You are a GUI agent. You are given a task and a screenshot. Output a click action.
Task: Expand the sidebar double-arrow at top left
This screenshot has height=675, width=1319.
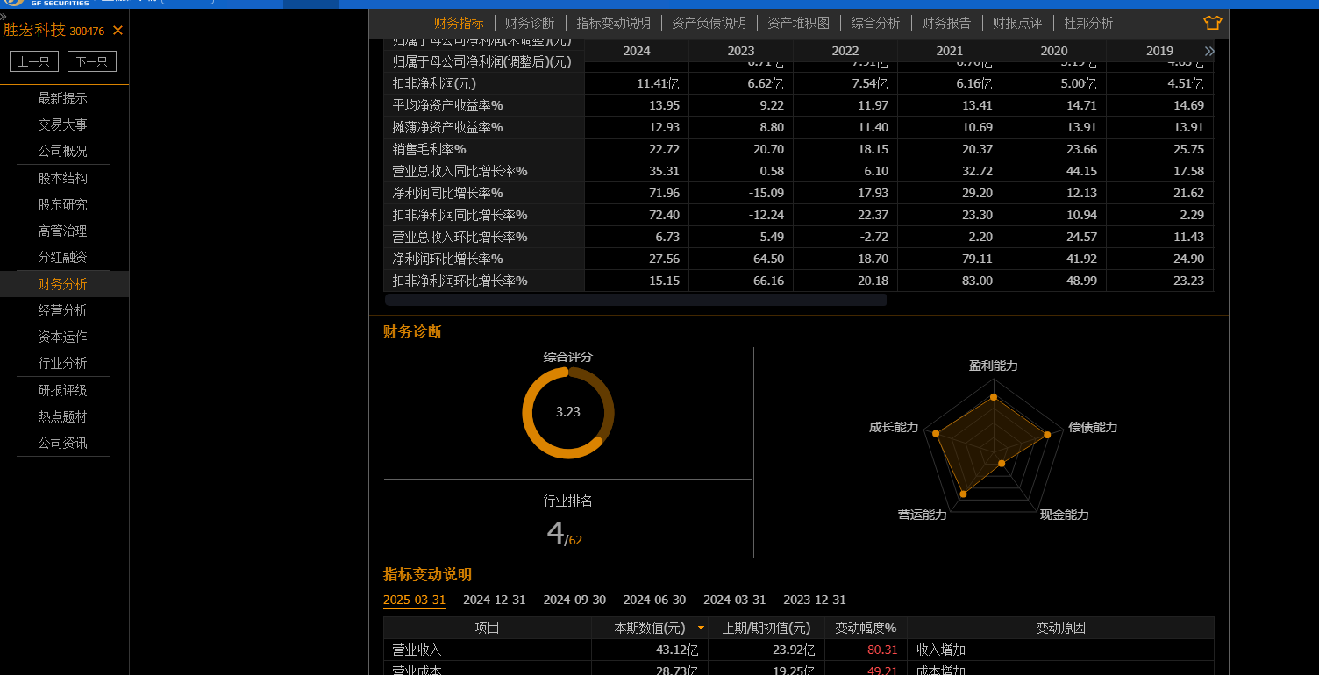coord(4,17)
